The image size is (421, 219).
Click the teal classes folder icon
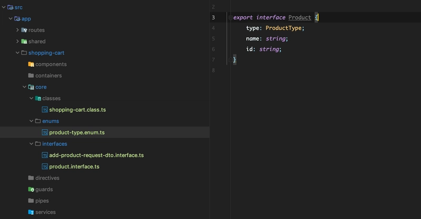(x=38, y=98)
